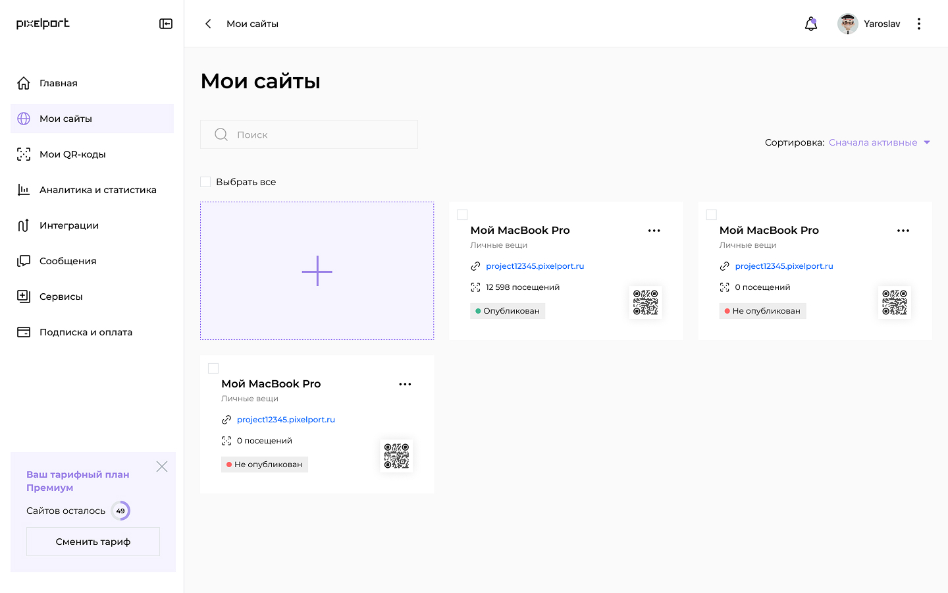Open the pixelport logo home link
Image resolution: width=948 pixels, height=593 pixels.
tap(43, 24)
